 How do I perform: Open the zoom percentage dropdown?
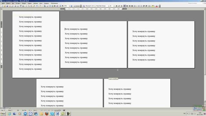click(70, 6)
